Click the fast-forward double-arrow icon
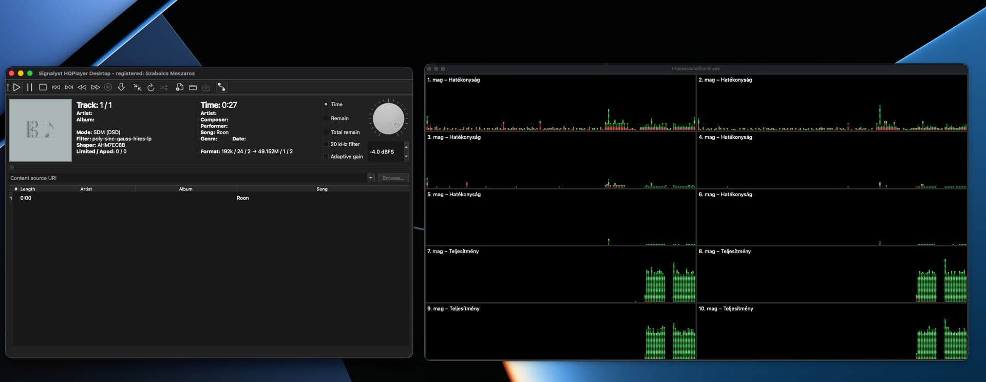 (x=96, y=87)
